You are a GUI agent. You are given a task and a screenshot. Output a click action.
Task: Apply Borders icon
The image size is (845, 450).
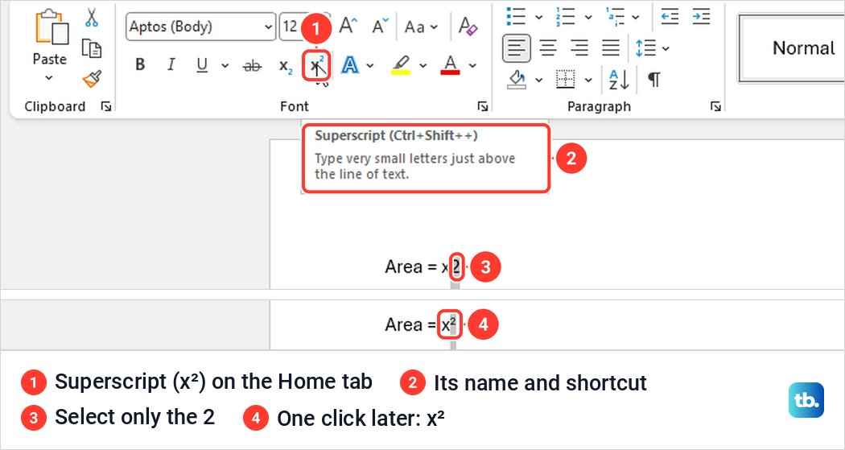tap(566, 80)
